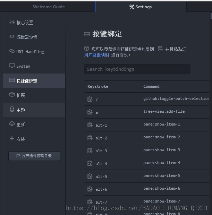Click the clipboard icon in the help text
The image size is (212, 215).
click(x=160, y=49)
